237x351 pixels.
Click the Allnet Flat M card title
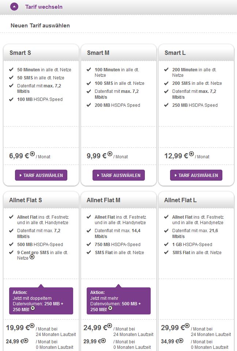coord(104,200)
